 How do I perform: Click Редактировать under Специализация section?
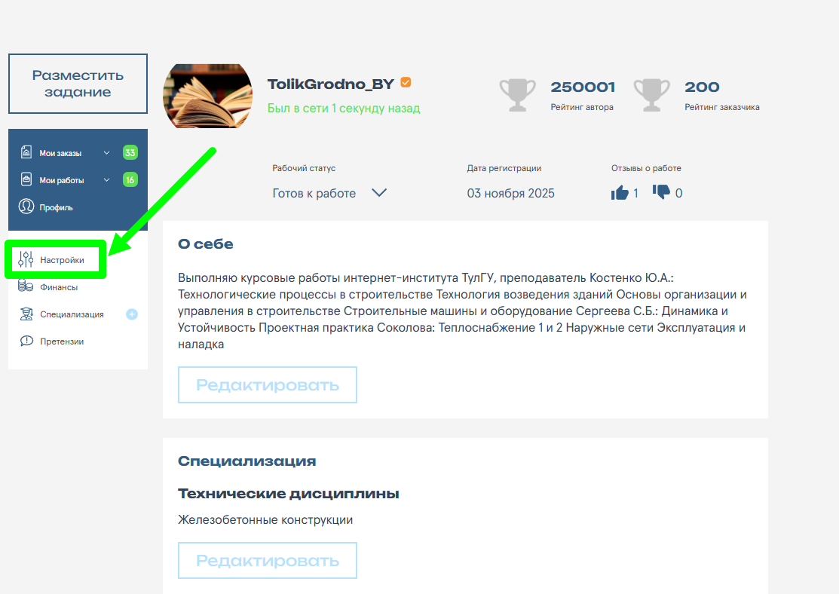(x=268, y=560)
